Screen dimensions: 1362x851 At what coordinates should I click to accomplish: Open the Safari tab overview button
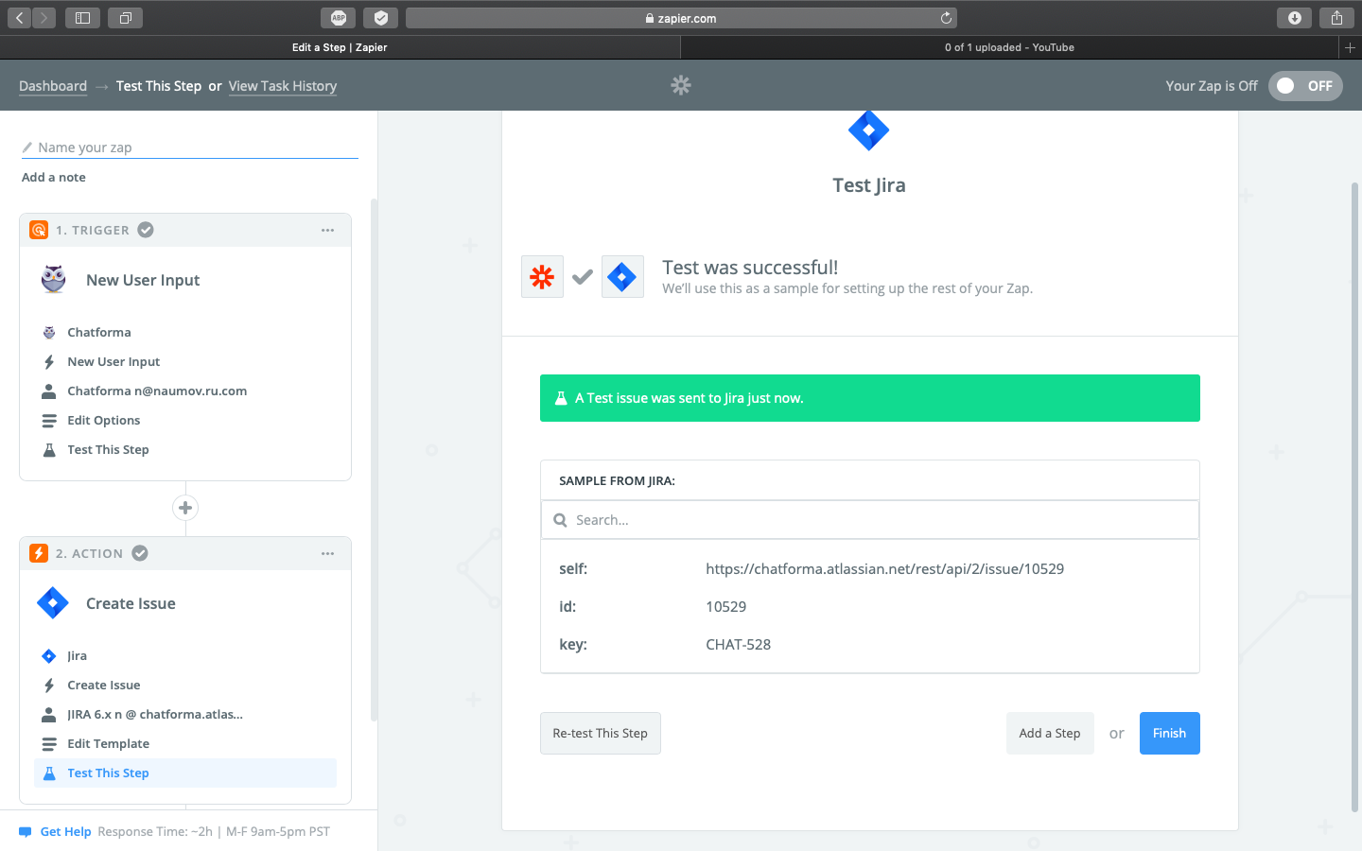pyautogui.click(x=125, y=18)
